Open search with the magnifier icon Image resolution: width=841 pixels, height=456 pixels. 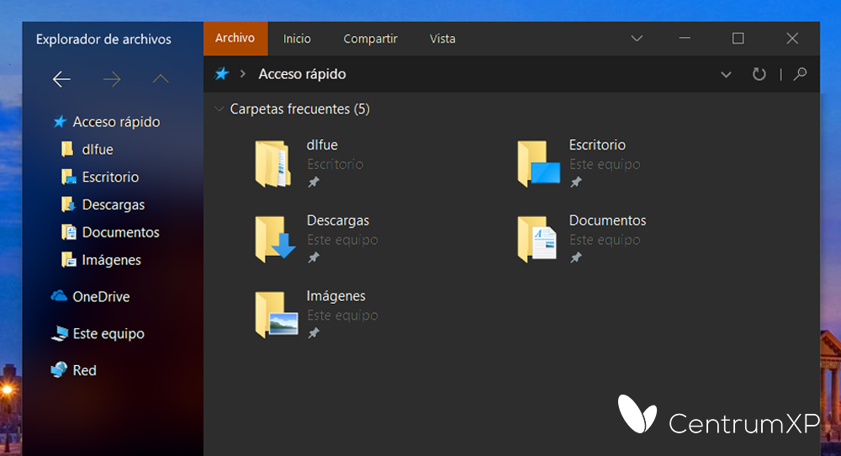point(801,74)
